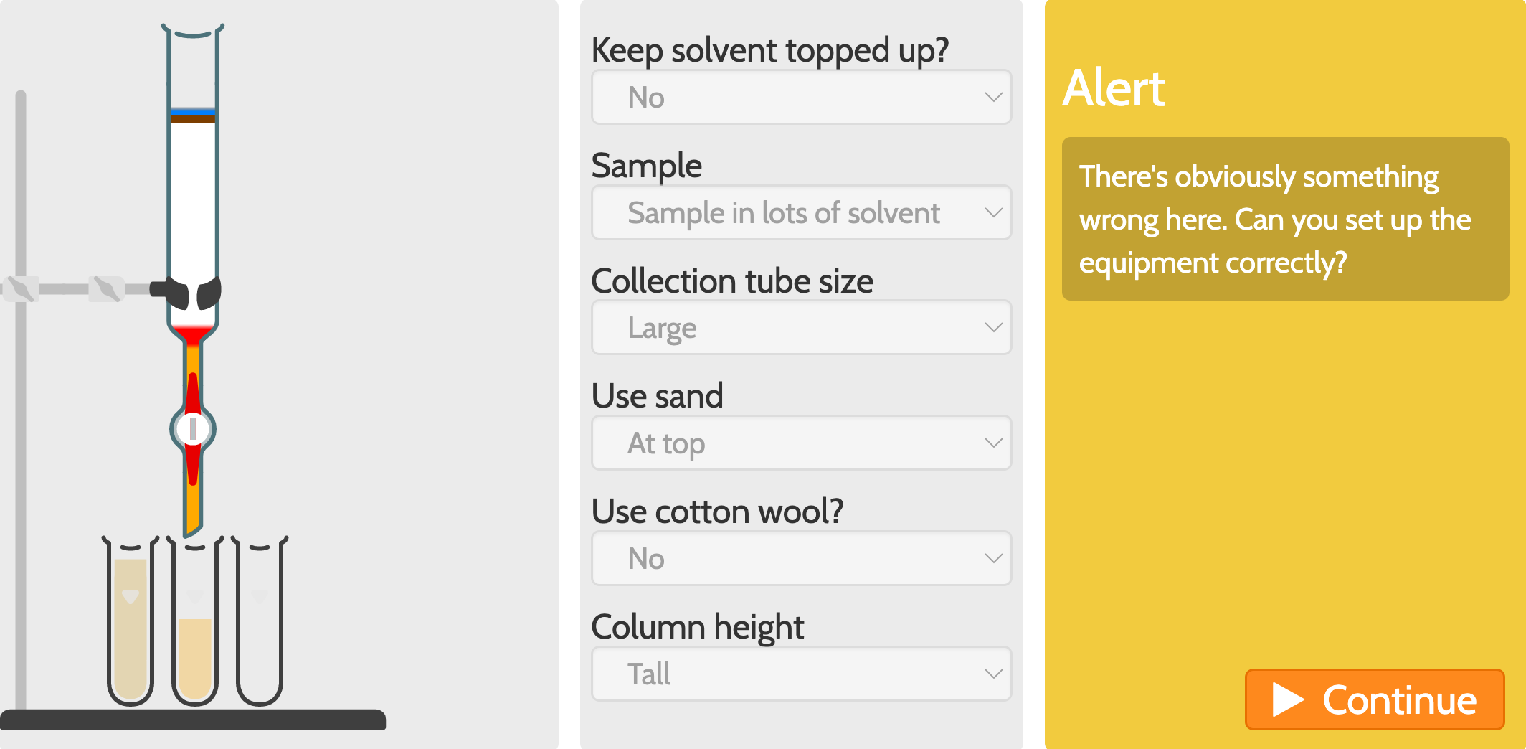Click the red sample band at column base
The height and width of the screenshot is (749, 1526).
point(192,334)
